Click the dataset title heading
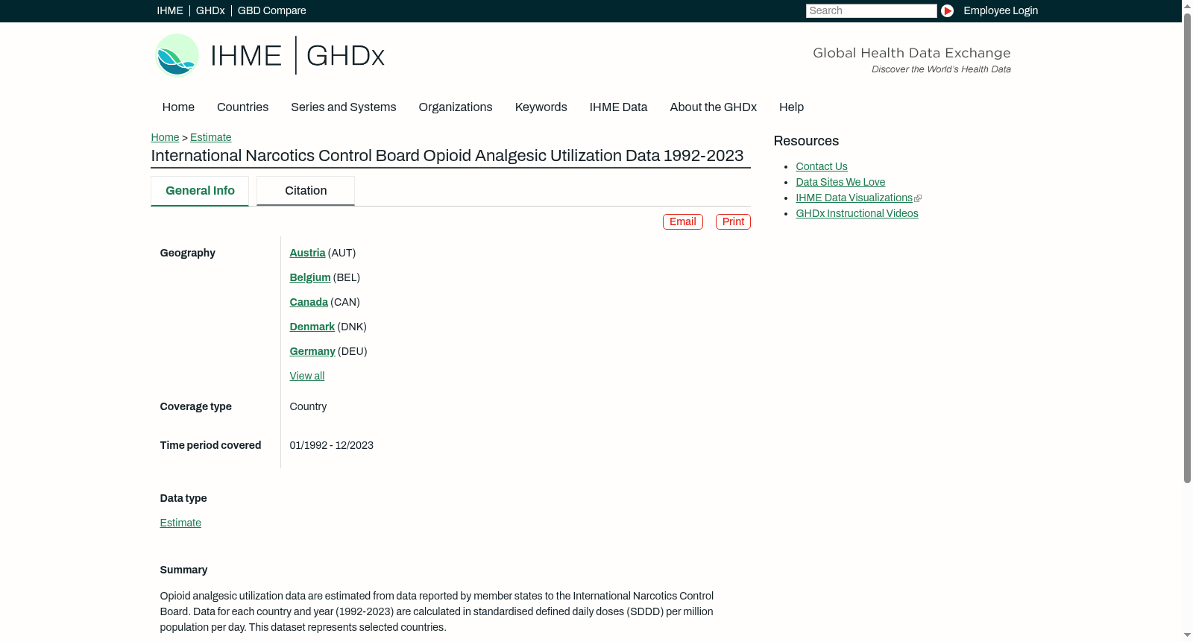 (x=447, y=156)
